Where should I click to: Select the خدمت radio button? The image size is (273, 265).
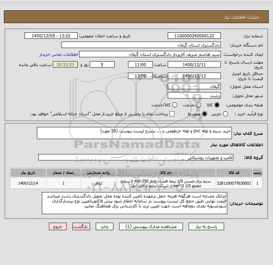click(x=199, y=105)
